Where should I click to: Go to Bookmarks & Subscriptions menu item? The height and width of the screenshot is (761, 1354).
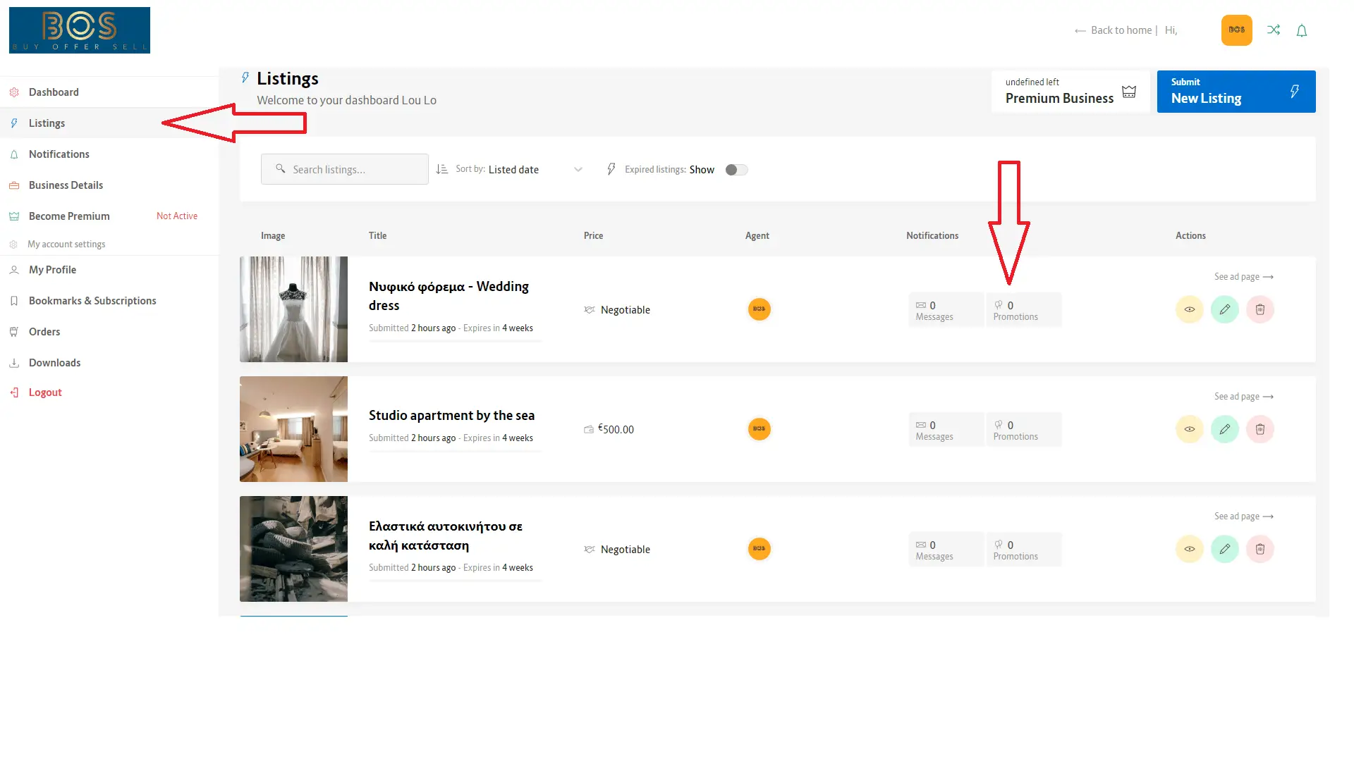click(92, 301)
